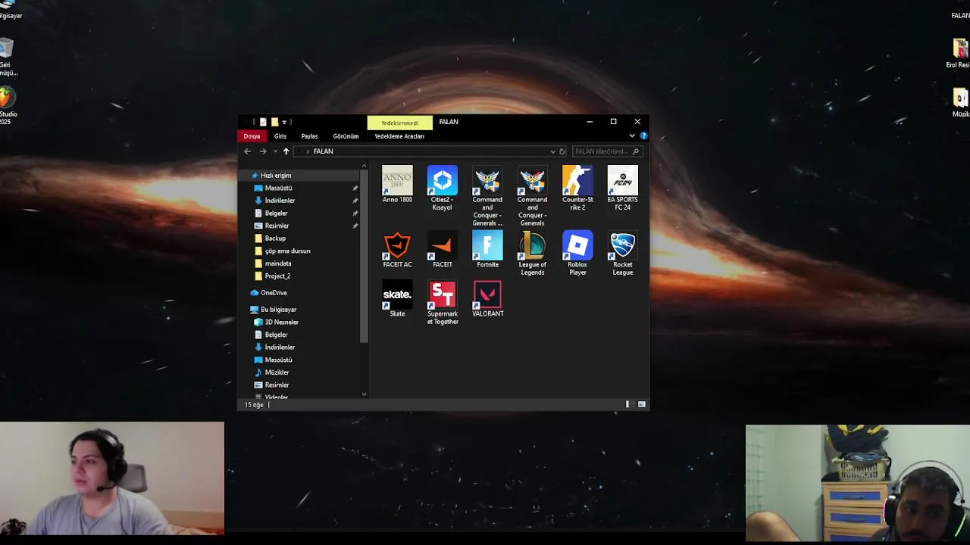The width and height of the screenshot is (970, 545).
Task: Select the Erol Resi... desktop icon
Action: pos(958,53)
